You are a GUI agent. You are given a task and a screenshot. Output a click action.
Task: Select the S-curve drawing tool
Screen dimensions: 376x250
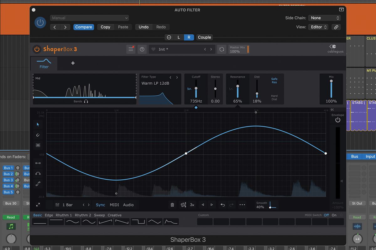[38, 184]
